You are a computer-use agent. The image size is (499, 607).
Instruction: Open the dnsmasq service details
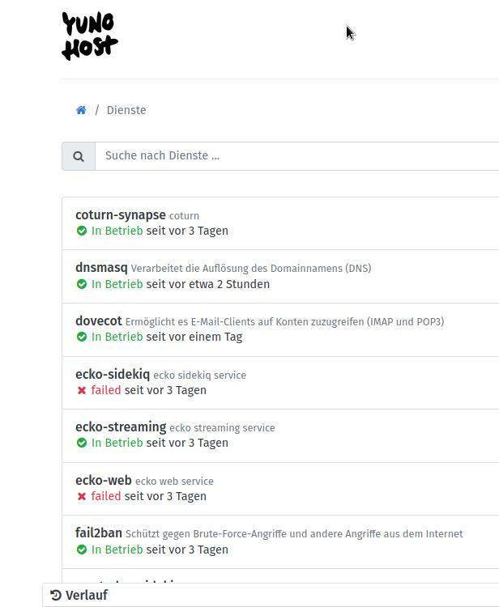pos(101,268)
